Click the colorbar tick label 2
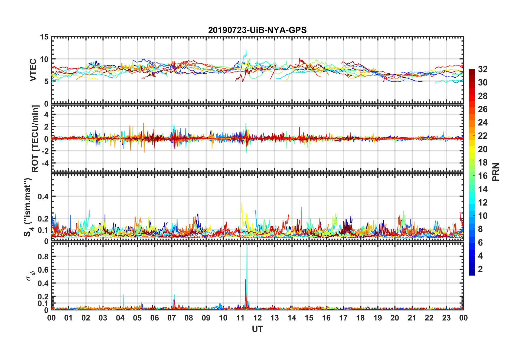The height and width of the screenshot is (344, 515). tap(480, 269)
